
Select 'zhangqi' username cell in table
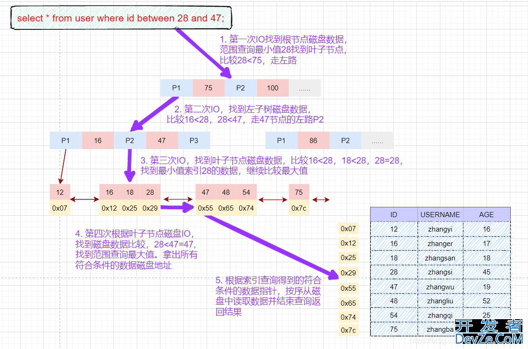pos(440,315)
